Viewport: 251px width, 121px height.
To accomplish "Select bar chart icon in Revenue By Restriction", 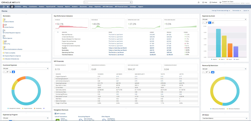I will click(207, 72).
